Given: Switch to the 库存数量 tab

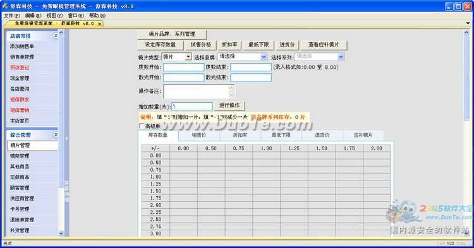Looking at the screenshot, I should (x=158, y=135).
